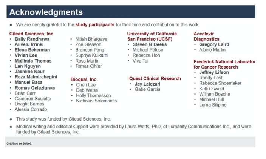The height and width of the screenshot is (159, 266).
Task: Select Lorna Silipino in the Frederick list
Action: pyautogui.click(x=213, y=105)
